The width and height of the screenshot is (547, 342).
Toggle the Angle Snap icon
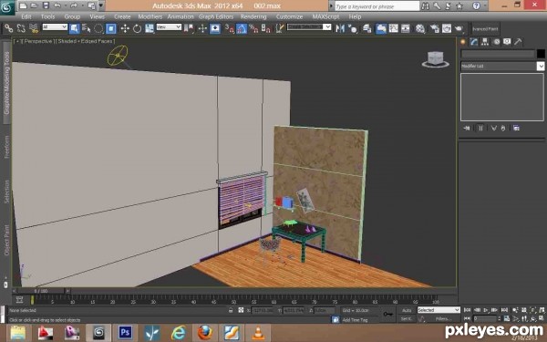(x=242, y=28)
